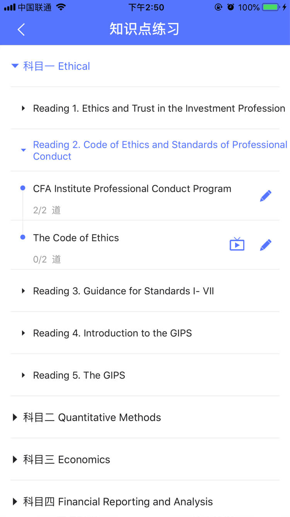Tap the 知识点练习 page title
The height and width of the screenshot is (517, 290).
[x=144, y=29]
